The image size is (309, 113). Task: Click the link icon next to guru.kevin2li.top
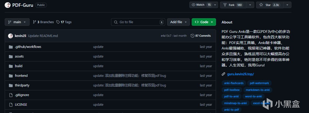(223, 74)
